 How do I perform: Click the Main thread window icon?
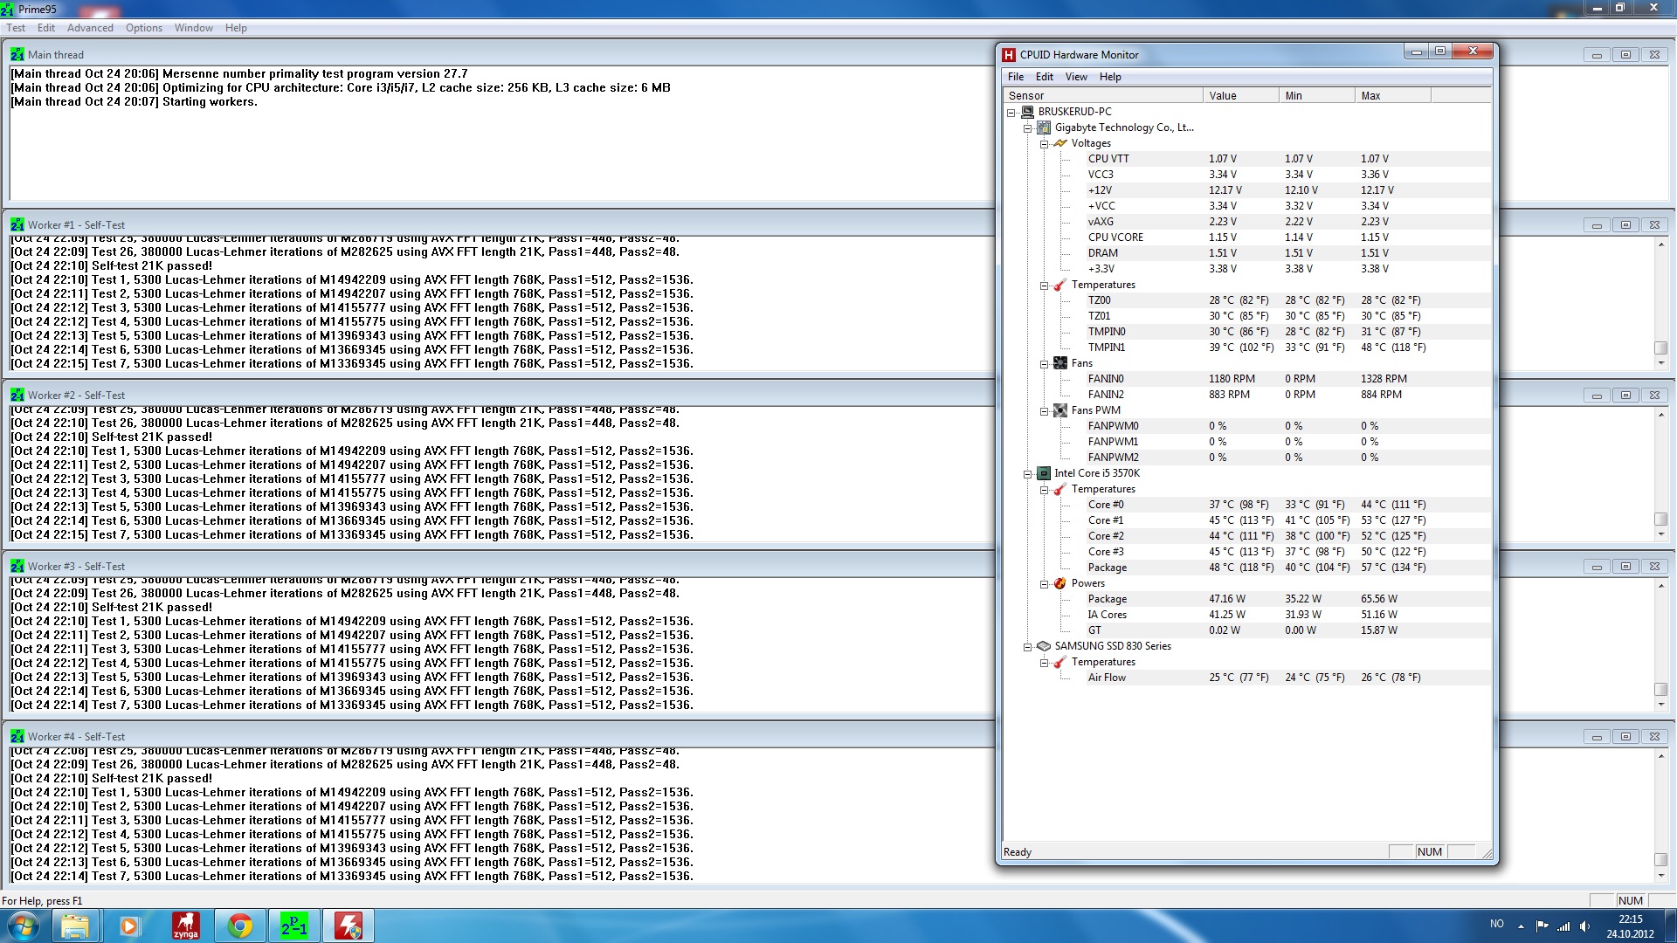[x=17, y=54]
